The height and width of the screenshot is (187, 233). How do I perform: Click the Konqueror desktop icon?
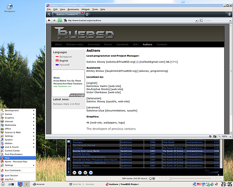pyautogui.click(x=9, y=7)
